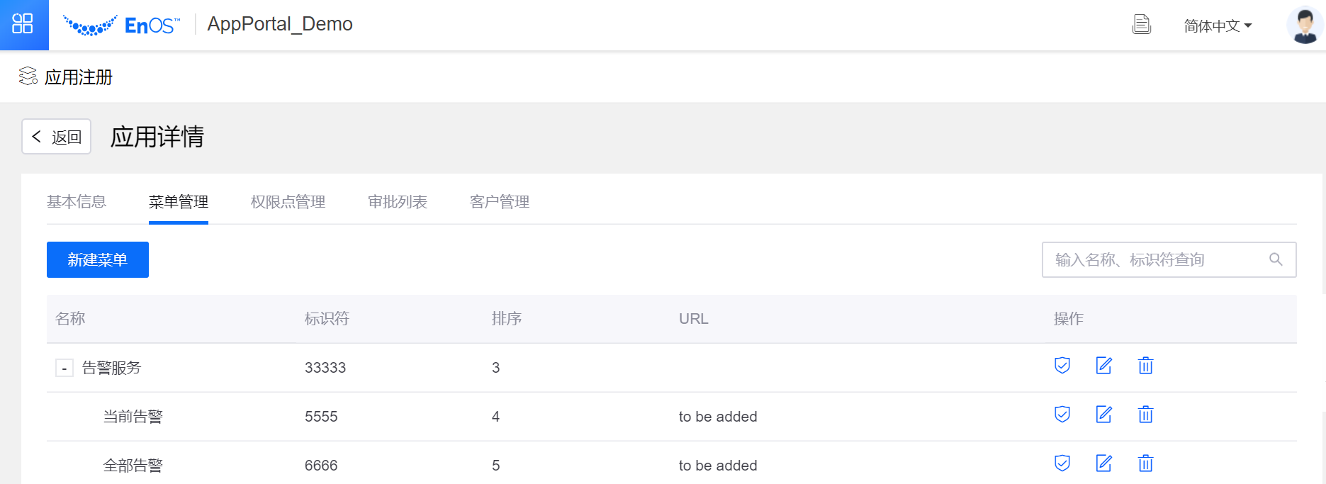Click the AppPortal_Demo title
Screen dimensions: 1326x484
280,24
